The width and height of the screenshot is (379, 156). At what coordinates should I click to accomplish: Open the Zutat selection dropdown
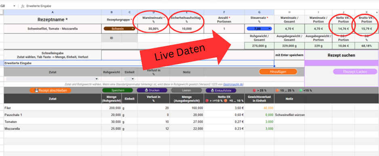click(x=53, y=79)
